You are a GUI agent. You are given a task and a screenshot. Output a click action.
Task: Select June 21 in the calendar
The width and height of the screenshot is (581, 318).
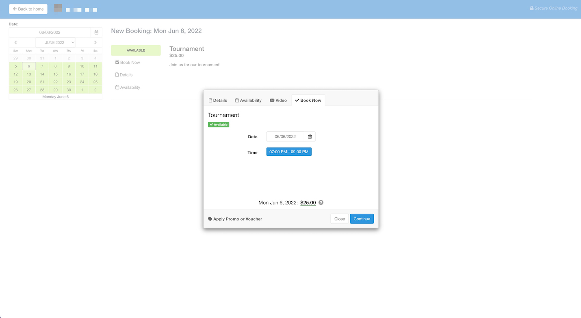42,82
